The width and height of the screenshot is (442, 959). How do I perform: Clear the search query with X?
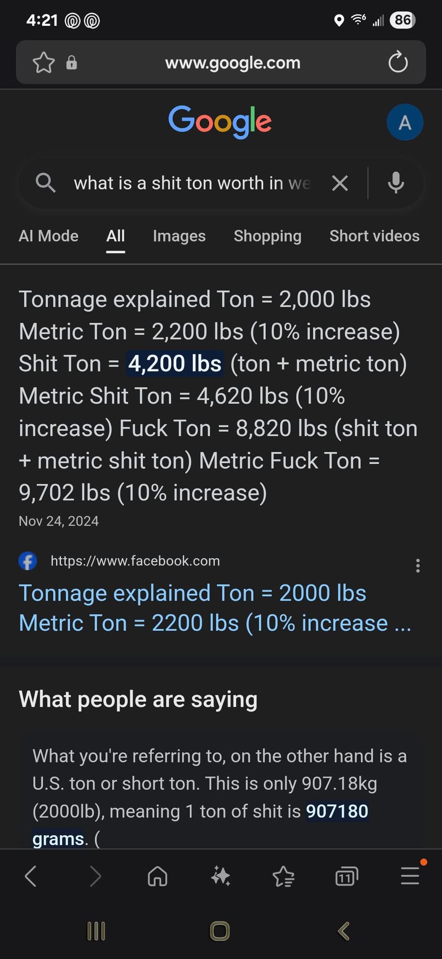340,183
